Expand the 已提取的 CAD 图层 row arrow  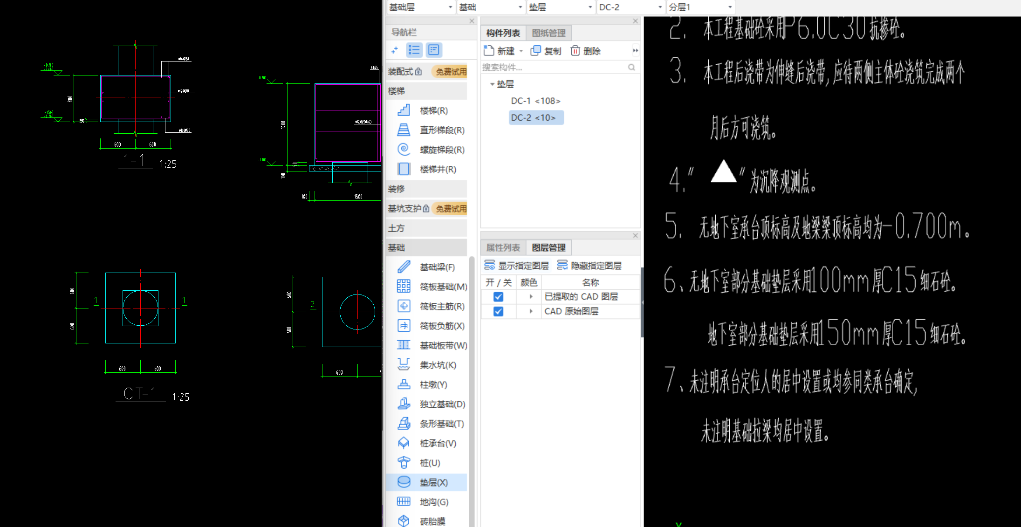click(531, 297)
